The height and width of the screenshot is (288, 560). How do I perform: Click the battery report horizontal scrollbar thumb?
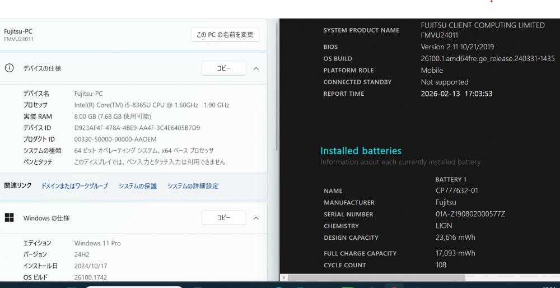pos(376,278)
